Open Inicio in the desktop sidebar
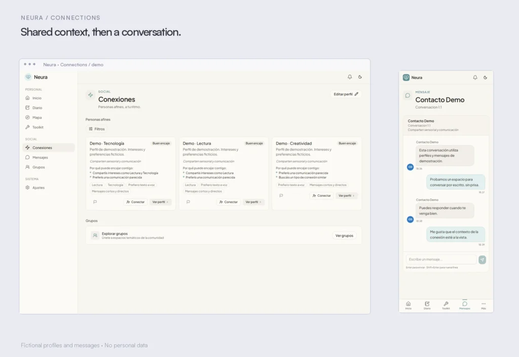The image size is (519, 357). (x=48, y=98)
